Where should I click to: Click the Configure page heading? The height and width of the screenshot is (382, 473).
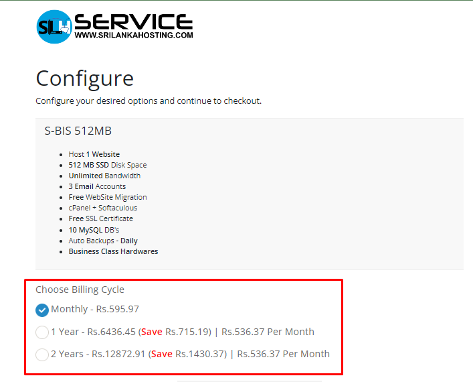(x=85, y=78)
